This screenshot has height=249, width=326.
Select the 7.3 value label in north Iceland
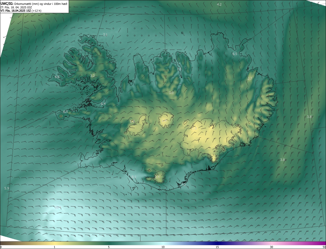coord(179,69)
